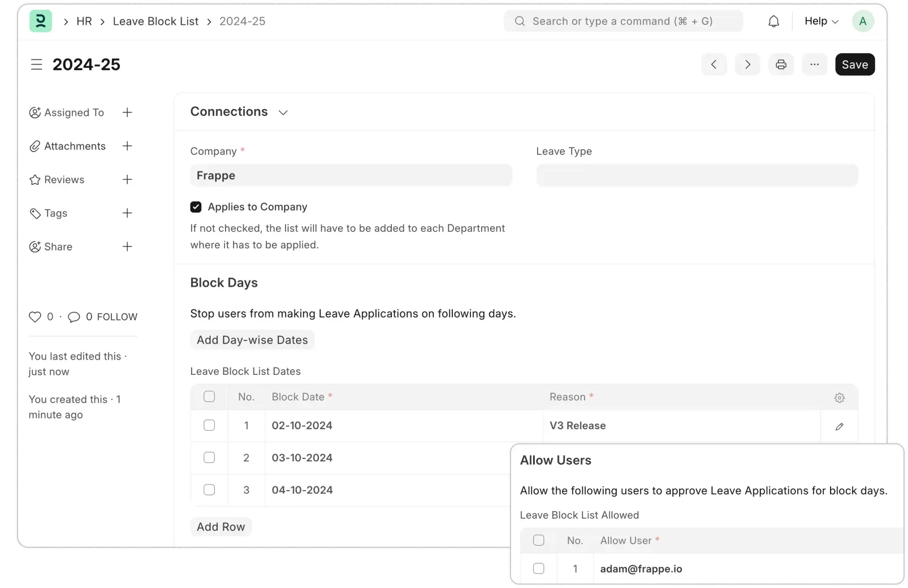Open the ellipsis menu next to Save
Screen dimensions: 908x588
click(814, 64)
